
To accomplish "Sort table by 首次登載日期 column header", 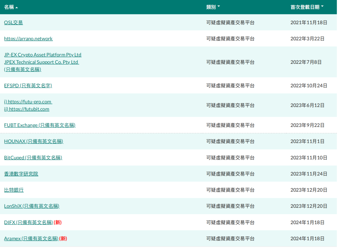I will [x=307, y=7].
